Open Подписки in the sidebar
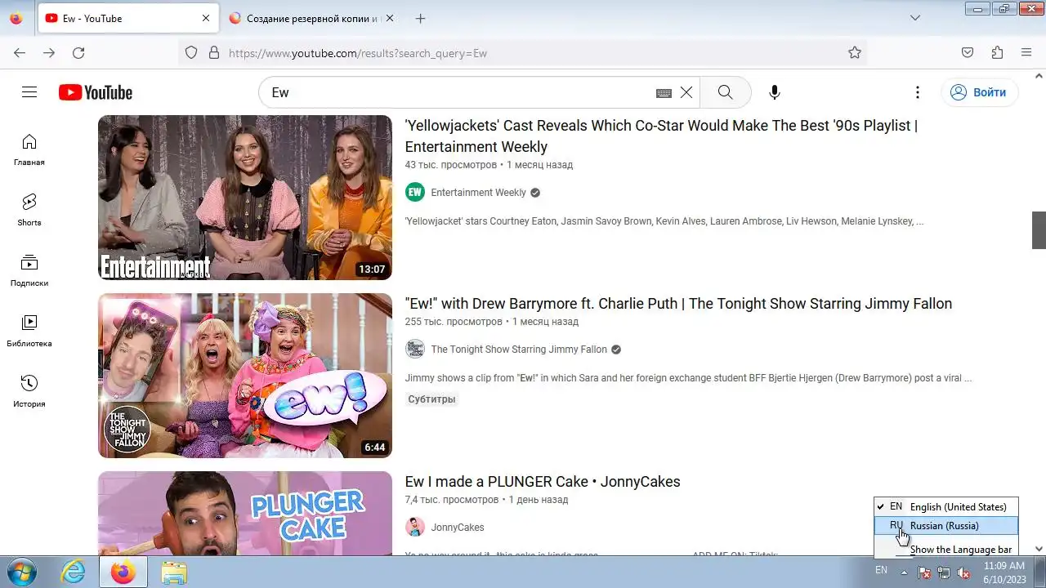The width and height of the screenshot is (1046, 588). click(x=29, y=271)
